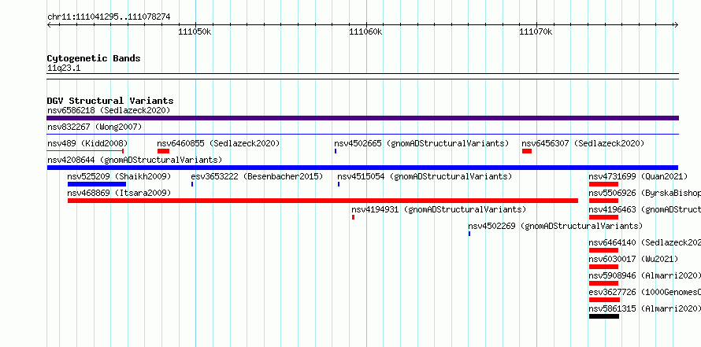Click the nsv6456307 (Sedlazeck2020) label
Image resolution: width=701 pixels, height=347 pixels.
[x=583, y=143]
